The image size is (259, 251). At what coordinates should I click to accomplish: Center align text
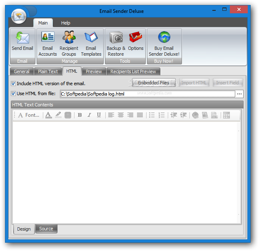pos(121,115)
